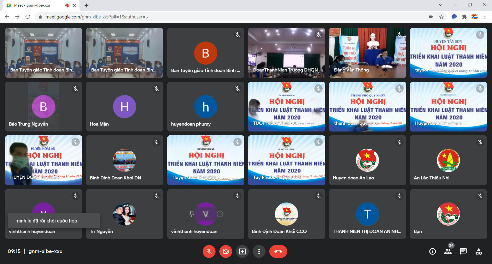This screenshot has width=492, height=264.
Task: Show the participants list icon
Action: coord(448,251)
